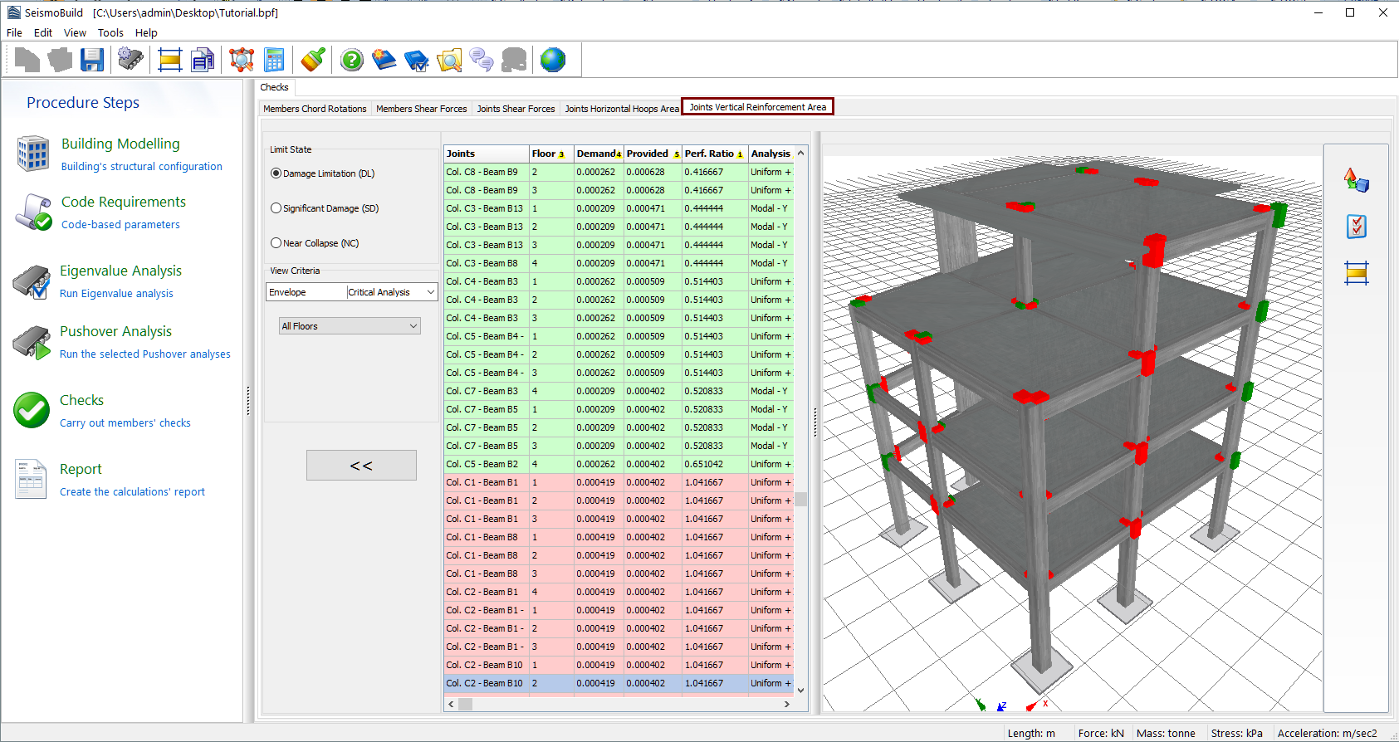The image size is (1399, 742).
Task: Select the Significant Damage (SD) radio button
Action: tap(276, 208)
